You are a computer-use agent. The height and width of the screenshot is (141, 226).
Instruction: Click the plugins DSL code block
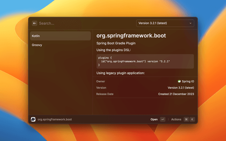(x=145, y=61)
